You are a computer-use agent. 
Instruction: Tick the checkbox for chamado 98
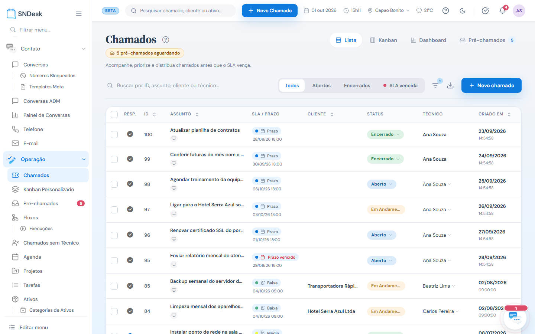(x=114, y=184)
